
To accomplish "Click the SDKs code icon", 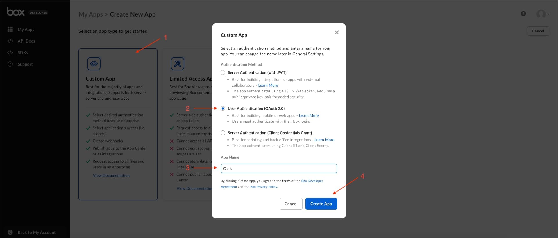I will [10, 52].
